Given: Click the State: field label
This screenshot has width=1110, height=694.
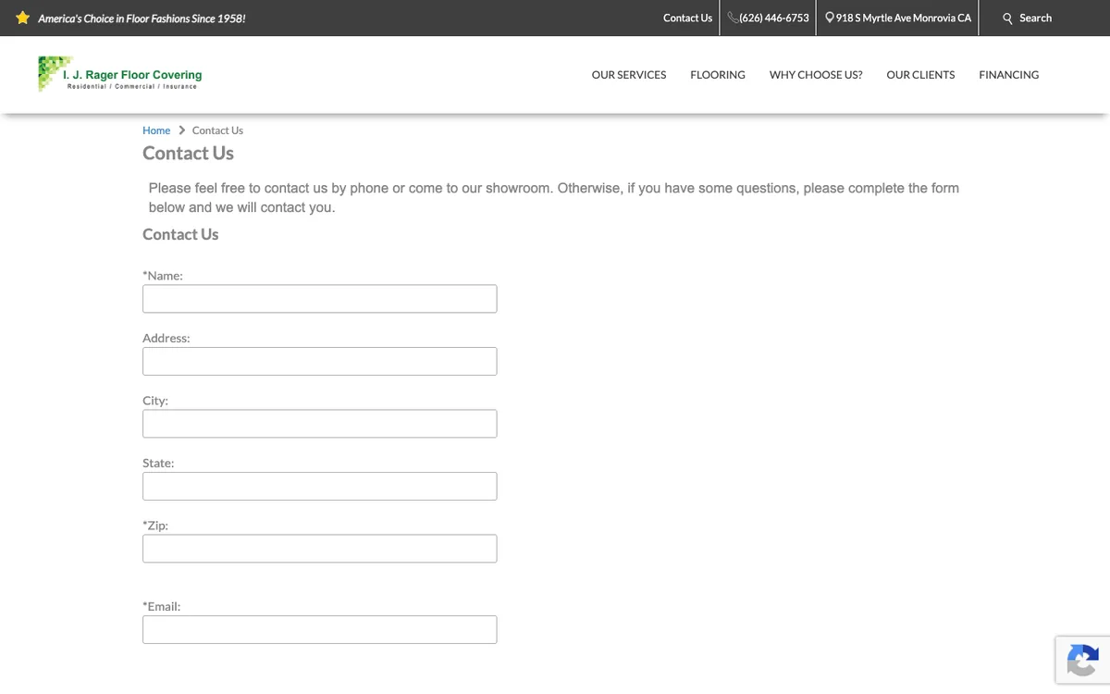Looking at the screenshot, I should [x=158, y=464].
